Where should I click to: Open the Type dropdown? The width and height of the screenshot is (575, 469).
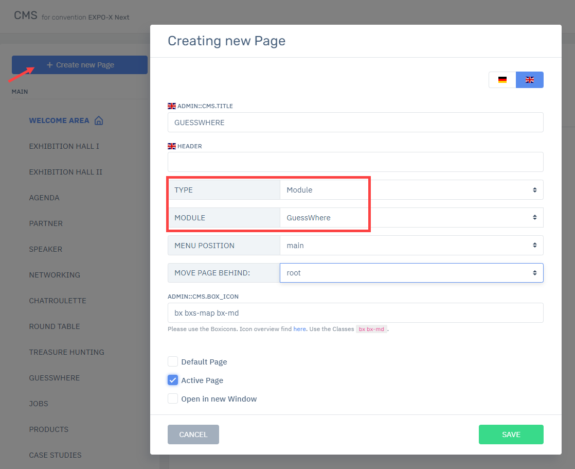coord(411,190)
